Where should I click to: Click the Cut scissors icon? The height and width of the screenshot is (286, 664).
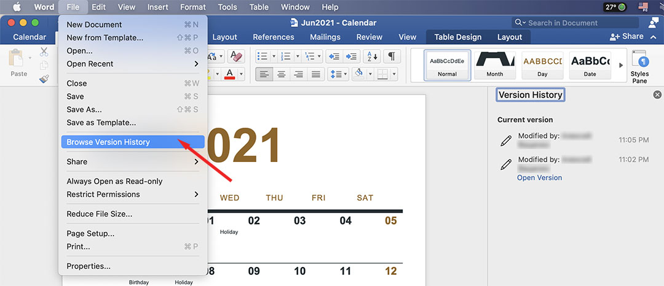pyautogui.click(x=44, y=52)
